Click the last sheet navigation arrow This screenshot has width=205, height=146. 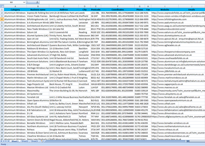click(x=8, y=141)
